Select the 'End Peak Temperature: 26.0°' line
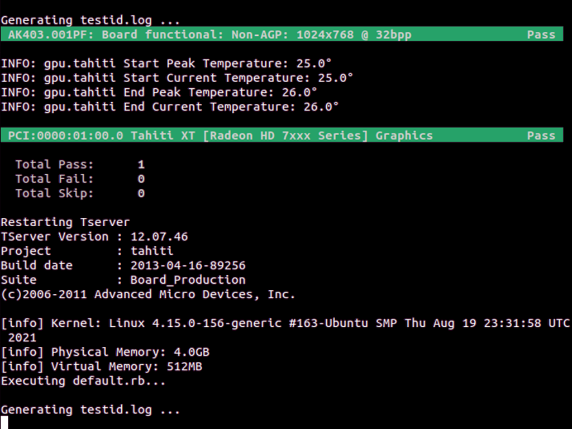This screenshot has height=429, width=572. point(159,92)
